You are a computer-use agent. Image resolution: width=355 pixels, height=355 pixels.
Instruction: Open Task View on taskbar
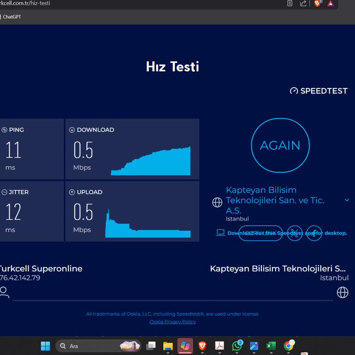(x=151, y=346)
